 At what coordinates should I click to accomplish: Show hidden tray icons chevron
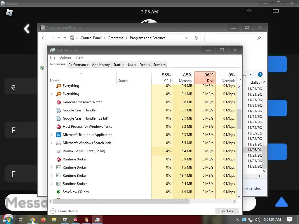[x=237, y=219]
